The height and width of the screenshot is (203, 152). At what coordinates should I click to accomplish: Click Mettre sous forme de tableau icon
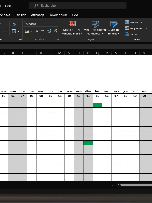tap(95, 24)
